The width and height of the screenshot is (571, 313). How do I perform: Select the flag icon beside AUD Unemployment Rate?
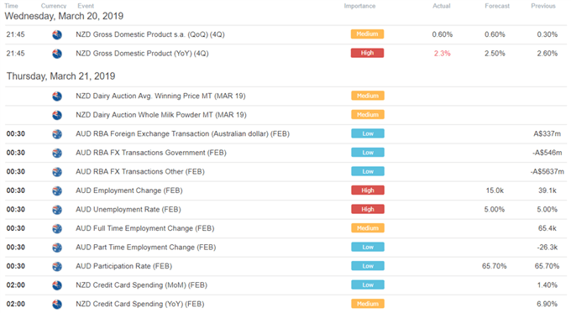[x=57, y=210]
